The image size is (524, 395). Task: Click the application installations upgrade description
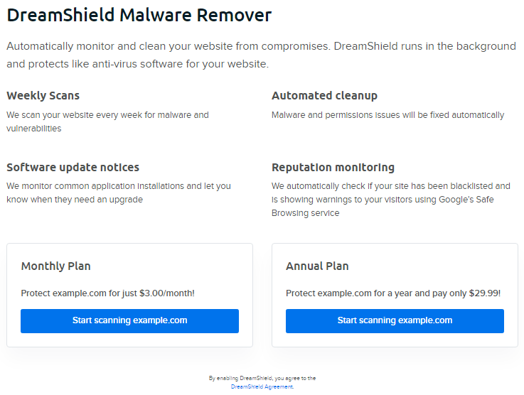(x=118, y=193)
